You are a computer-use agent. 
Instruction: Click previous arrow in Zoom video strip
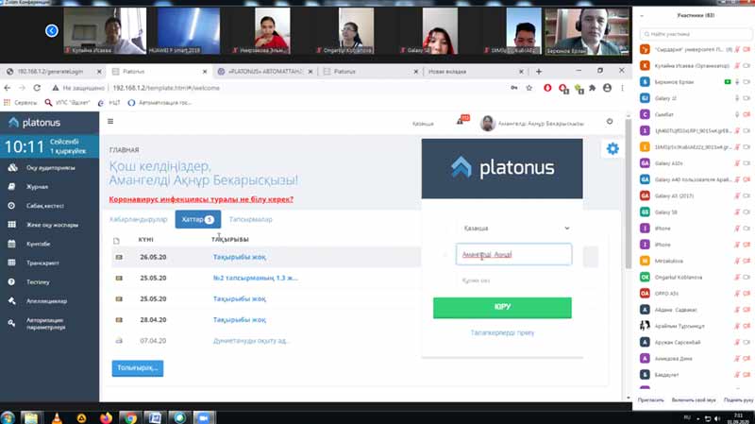(x=52, y=31)
